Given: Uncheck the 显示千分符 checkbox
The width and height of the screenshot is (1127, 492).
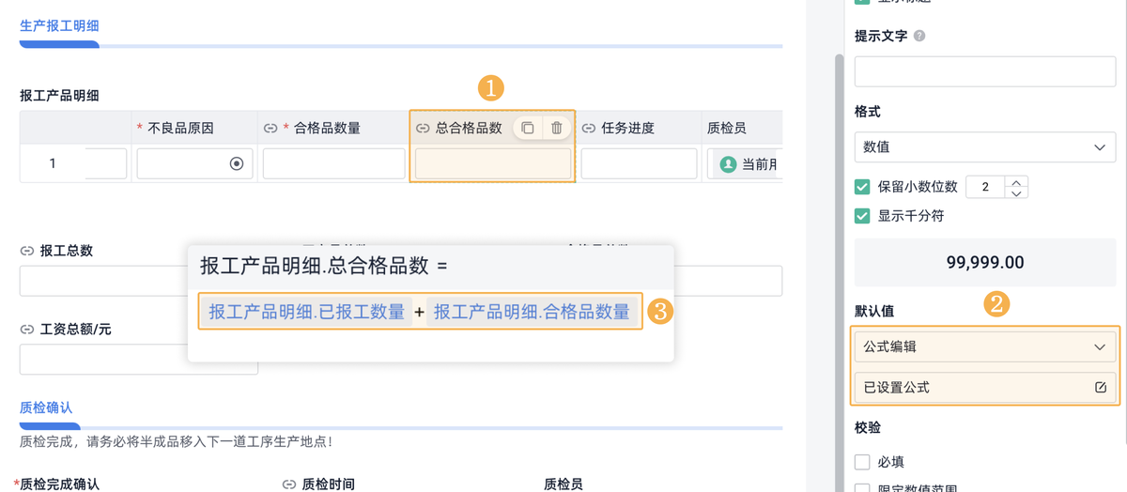Looking at the screenshot, I should click(x=862, y=215).
